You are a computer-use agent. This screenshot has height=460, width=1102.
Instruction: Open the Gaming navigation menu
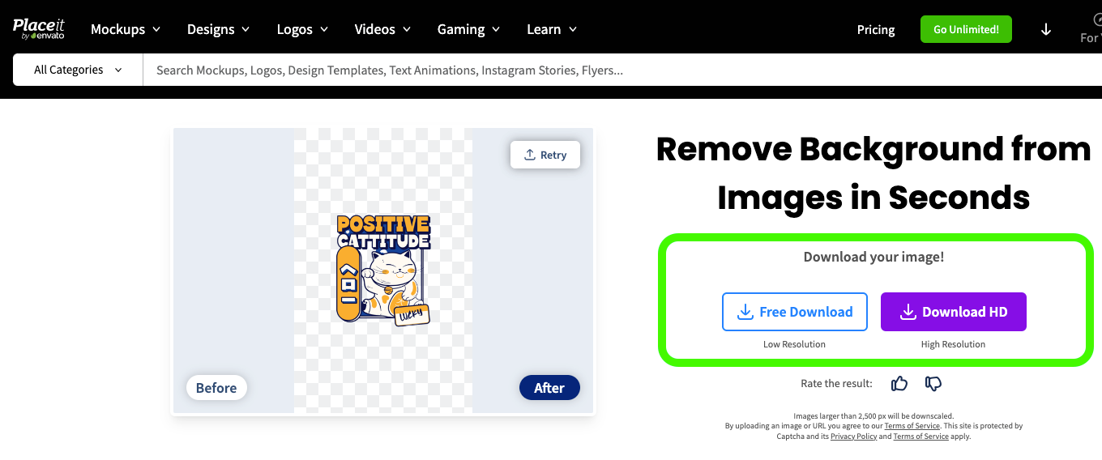(x=468, y=30)
